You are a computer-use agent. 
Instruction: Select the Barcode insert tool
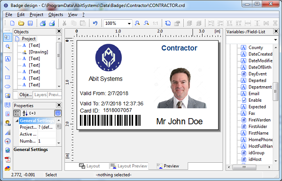click(8, 105)
